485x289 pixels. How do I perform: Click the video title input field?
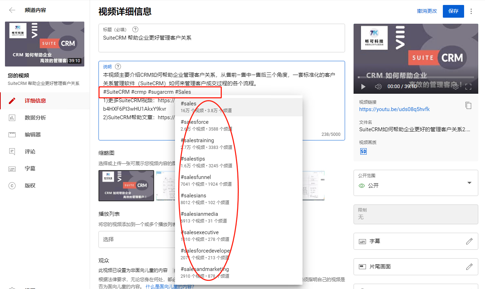tap(222, 38)
